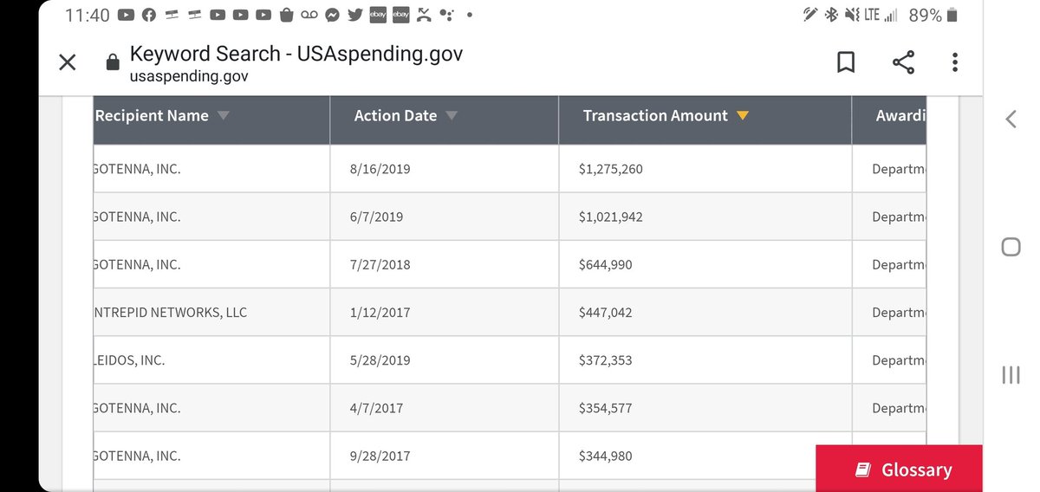Tap the Android back navigation chevron

click(1010, 120)
